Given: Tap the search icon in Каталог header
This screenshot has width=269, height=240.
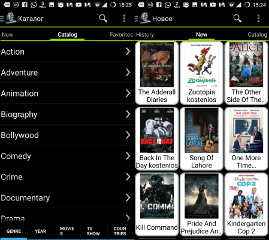Looking at the screenshot, I should pyautogui.click(x=103, y=18).
